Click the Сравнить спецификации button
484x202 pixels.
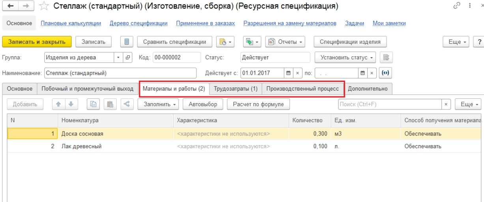pyautogui.click(x=175, y=41)
